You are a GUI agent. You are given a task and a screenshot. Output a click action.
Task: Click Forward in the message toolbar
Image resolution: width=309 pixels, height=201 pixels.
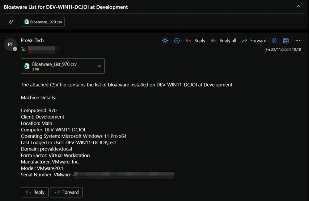pos(254,41)
